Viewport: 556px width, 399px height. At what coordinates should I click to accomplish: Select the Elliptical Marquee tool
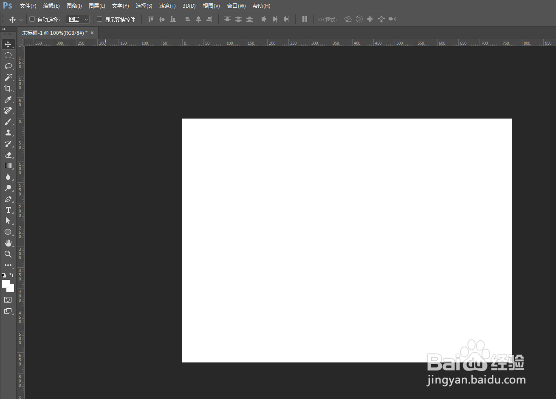[8, 55]
